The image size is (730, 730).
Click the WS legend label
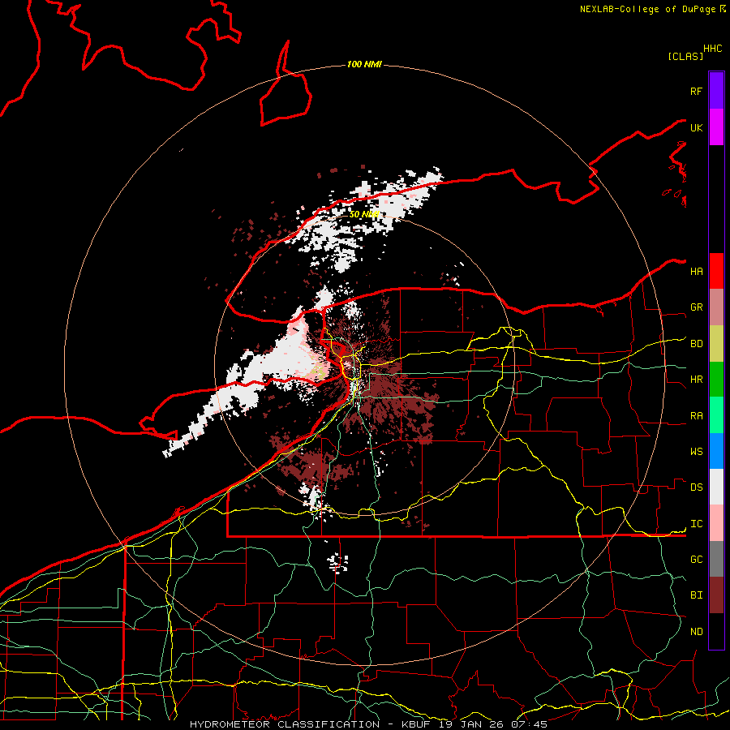click(x=696, y=452)
